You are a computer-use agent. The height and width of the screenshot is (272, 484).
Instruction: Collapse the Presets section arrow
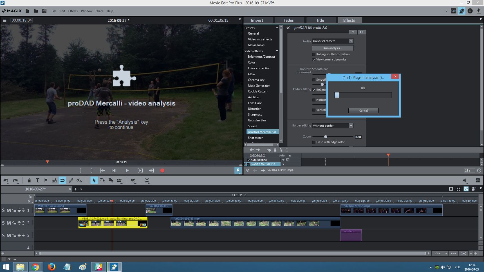277,28
